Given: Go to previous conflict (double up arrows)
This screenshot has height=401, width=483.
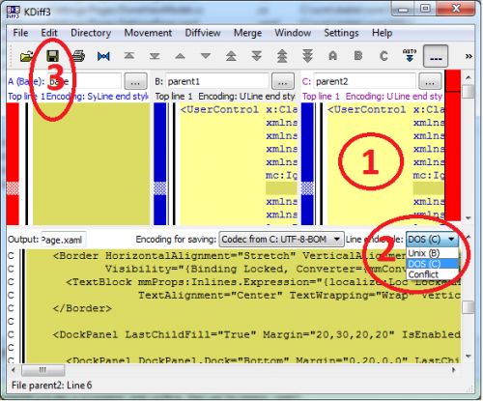Looking at the screenshot, I should (231, 56).
